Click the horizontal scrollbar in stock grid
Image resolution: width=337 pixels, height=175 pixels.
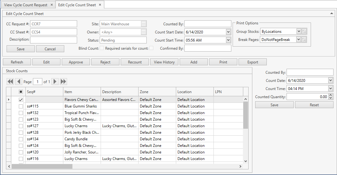click(42, 166)
